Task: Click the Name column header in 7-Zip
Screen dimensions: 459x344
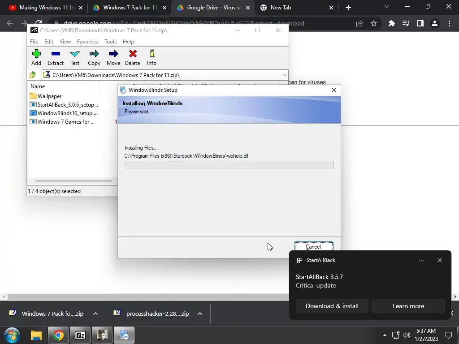Action: 38,86
